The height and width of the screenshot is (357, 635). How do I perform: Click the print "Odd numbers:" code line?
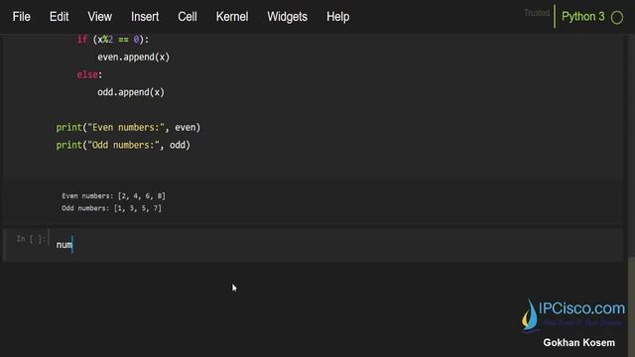coord(123,145)
